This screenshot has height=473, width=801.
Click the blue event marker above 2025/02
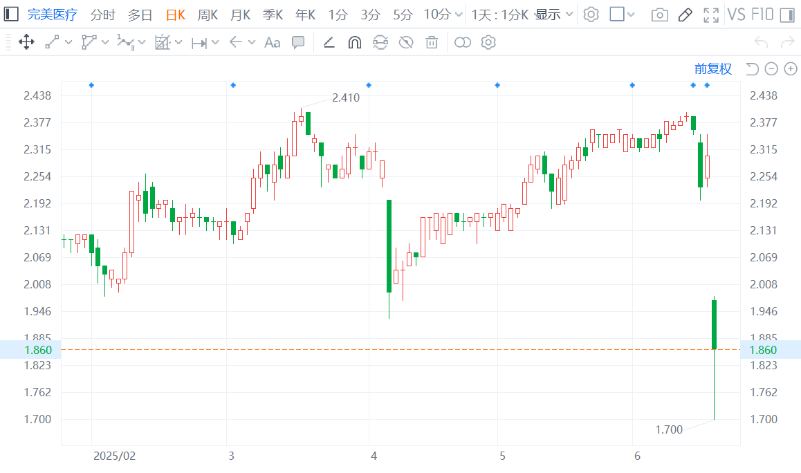pyautogui.click(x=91, y=85)
